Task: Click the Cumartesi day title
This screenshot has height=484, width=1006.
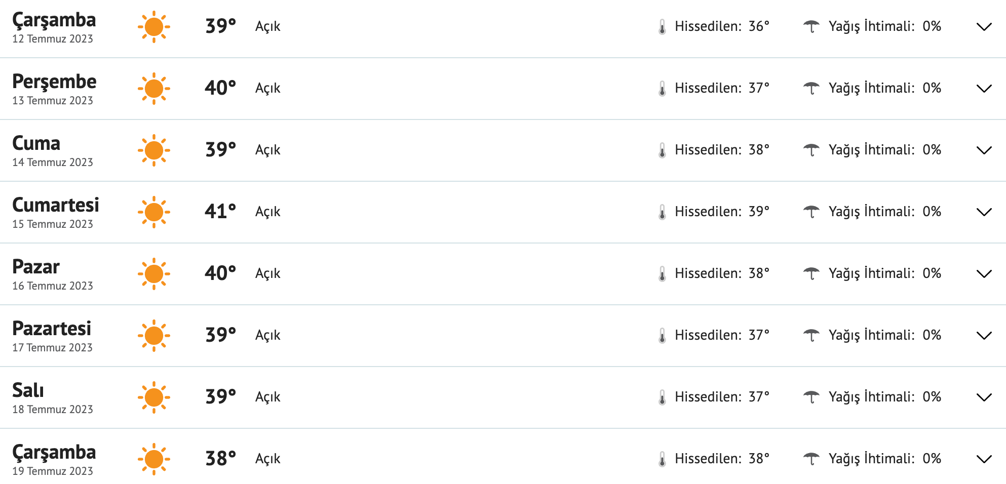Action: (x=56, y=205)
